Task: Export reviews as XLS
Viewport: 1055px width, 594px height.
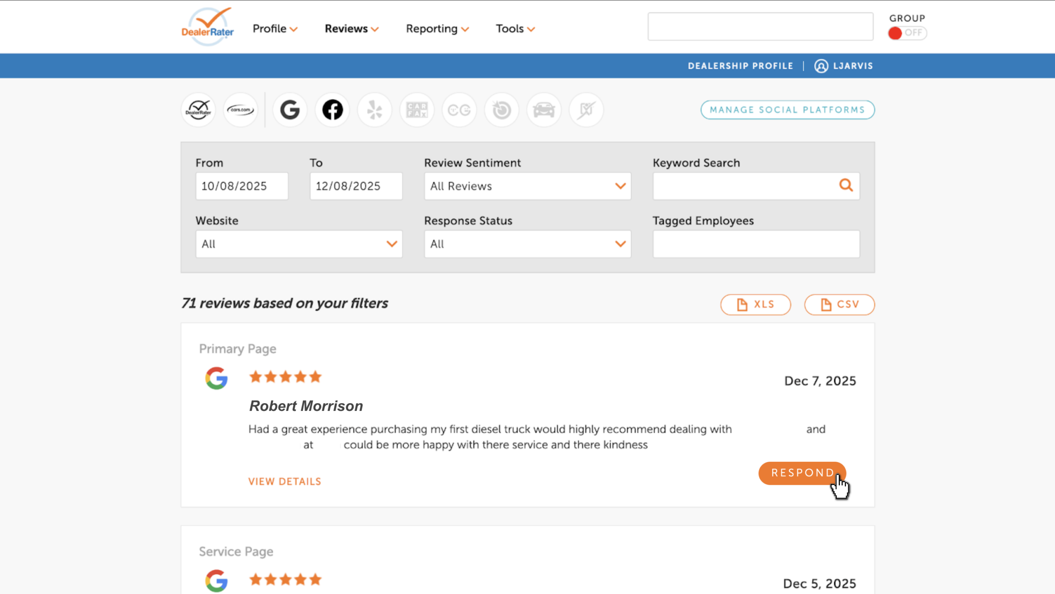Action: coord(755,305)
